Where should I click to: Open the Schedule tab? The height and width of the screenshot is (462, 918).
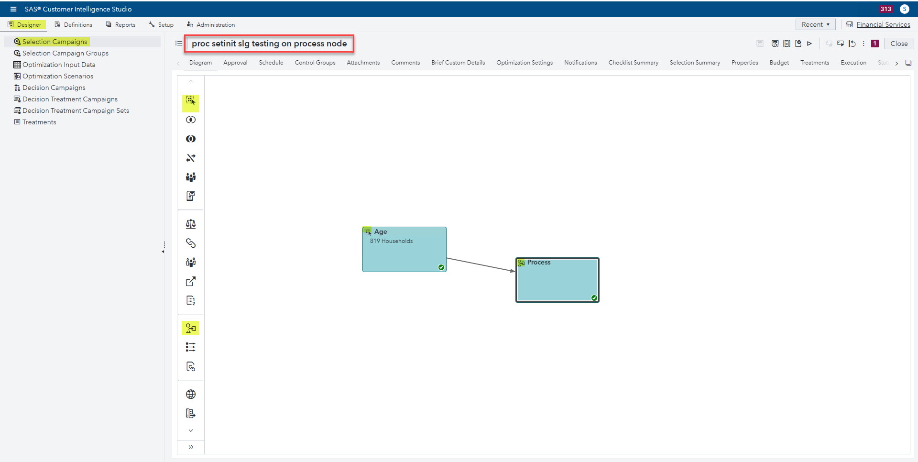coord(271,63)
